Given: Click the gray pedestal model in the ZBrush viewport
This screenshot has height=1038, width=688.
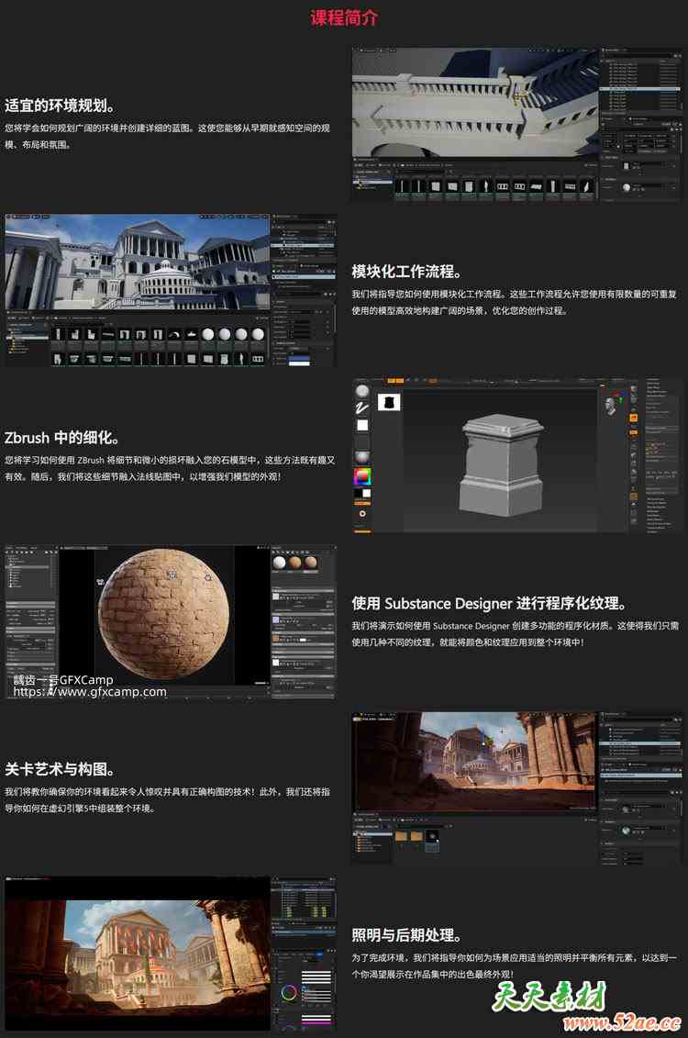Looking at the screenshot, I should (501, 464).
